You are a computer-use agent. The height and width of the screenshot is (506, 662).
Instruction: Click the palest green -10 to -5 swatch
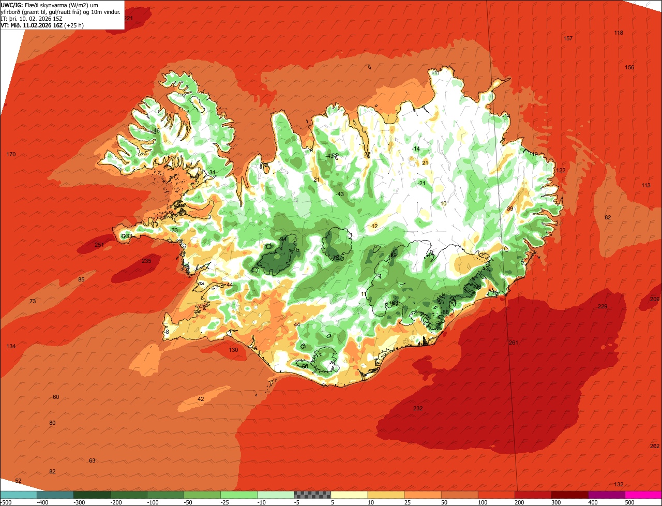point(276,495)
